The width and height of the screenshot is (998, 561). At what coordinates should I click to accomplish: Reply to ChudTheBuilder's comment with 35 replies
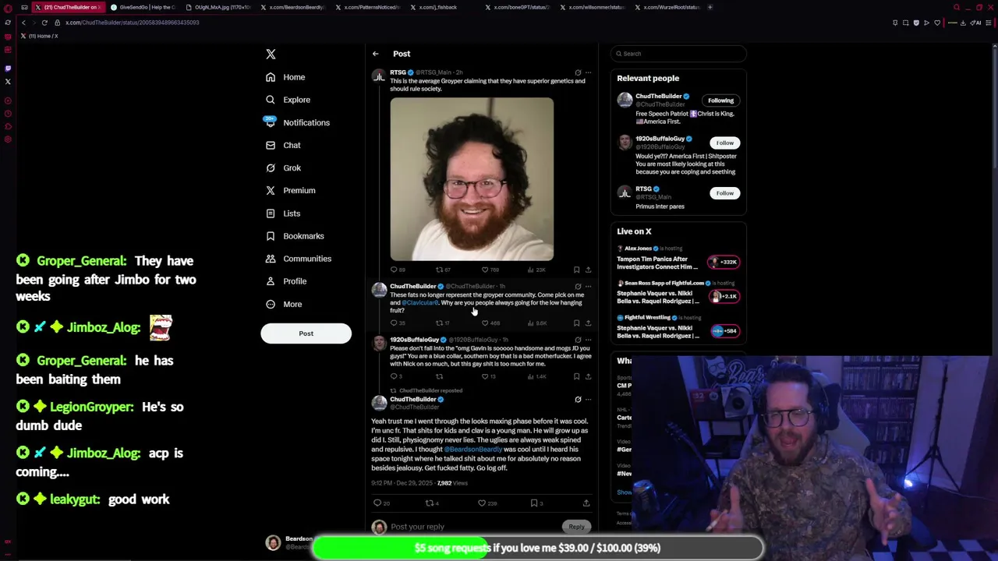pyautogui.click(x=398, y=323)
